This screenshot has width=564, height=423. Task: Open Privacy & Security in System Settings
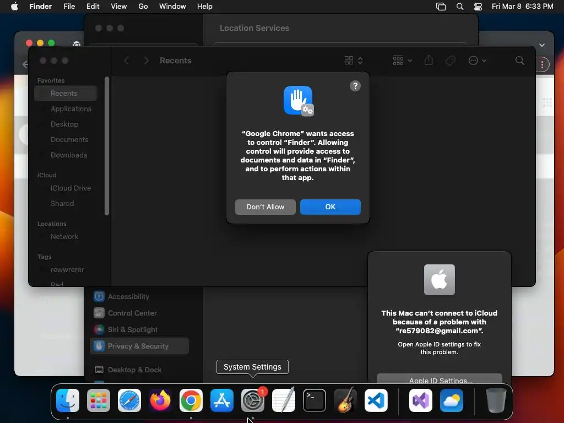point(139,346)
